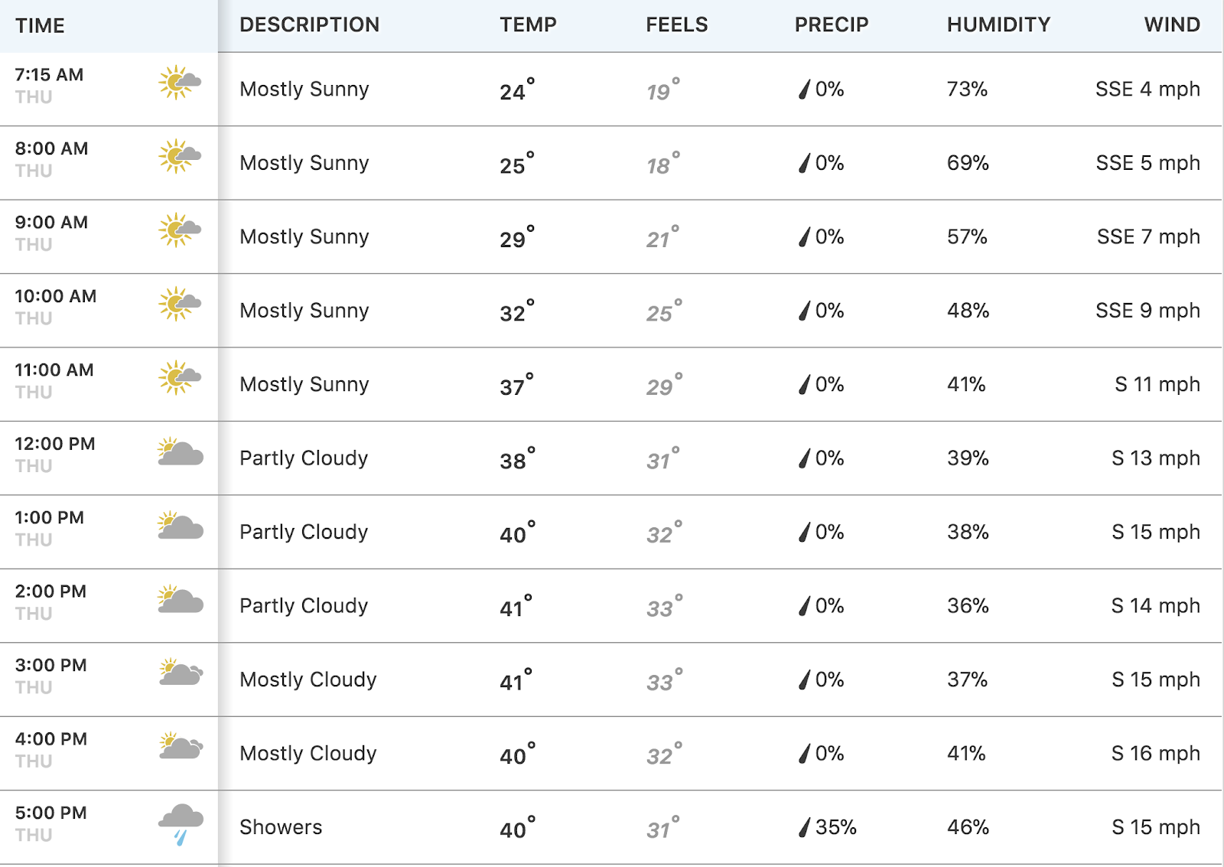
Task: Click the precipitation drop icon at 8:00 AM
Action: point(804,163)
